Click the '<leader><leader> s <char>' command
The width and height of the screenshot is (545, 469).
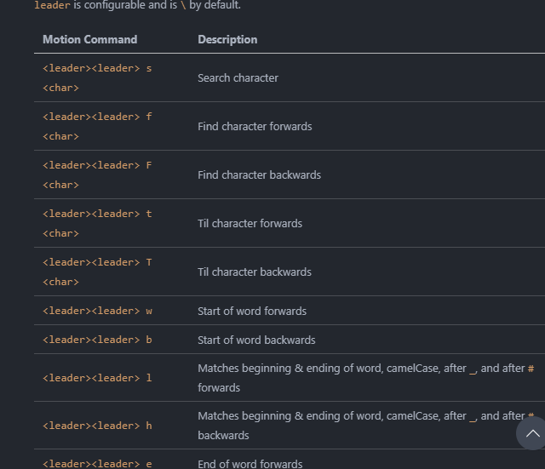point(97,77)
